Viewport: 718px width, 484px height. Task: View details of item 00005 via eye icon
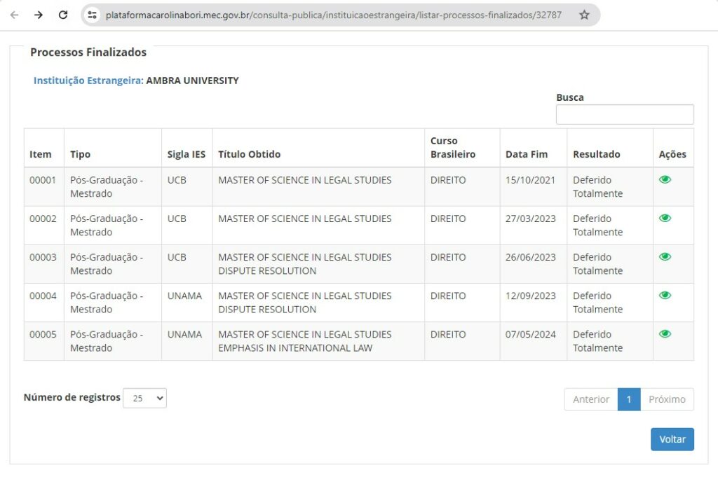click(x=665, y=334)
